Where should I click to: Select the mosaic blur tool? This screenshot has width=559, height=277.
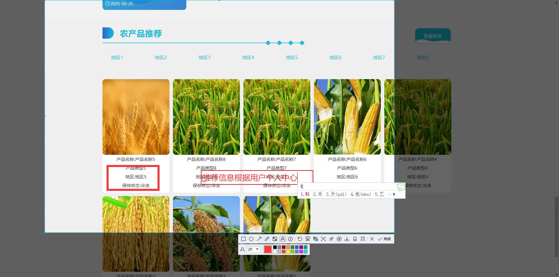point(275,239)
